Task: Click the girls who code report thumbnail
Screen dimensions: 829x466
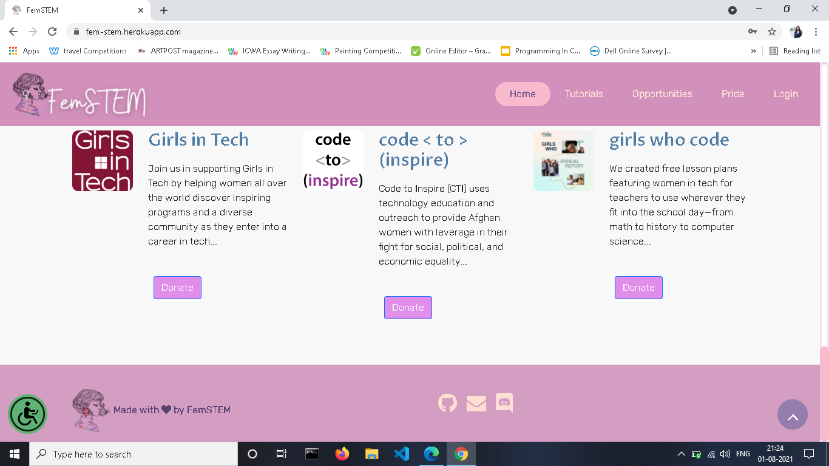Action: (x=564, y=161)
